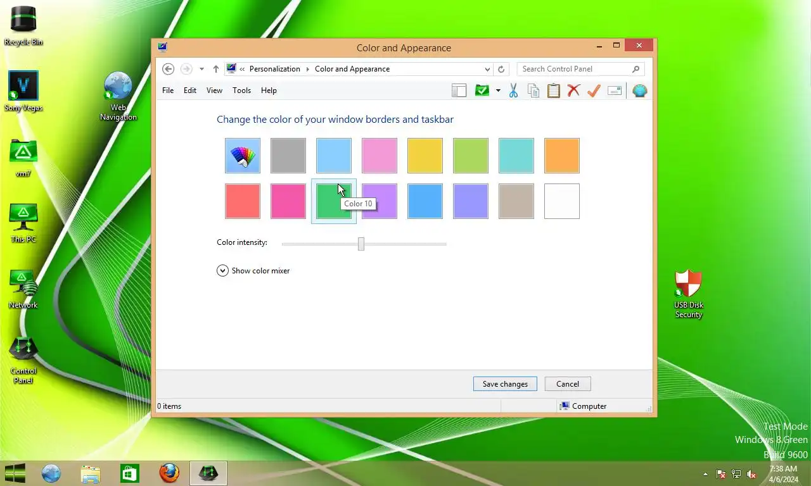Click the orange checkmark icon

[594, 90]
